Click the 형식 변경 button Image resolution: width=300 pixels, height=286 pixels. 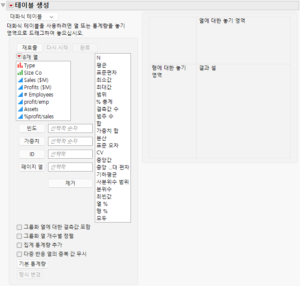pos(30,274)
